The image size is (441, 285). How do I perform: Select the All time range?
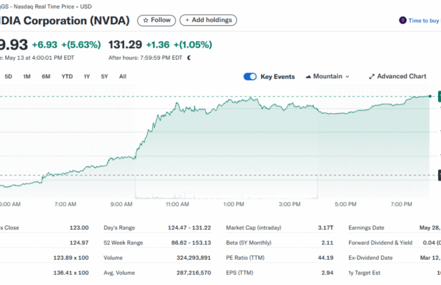[x=123, y=76]
